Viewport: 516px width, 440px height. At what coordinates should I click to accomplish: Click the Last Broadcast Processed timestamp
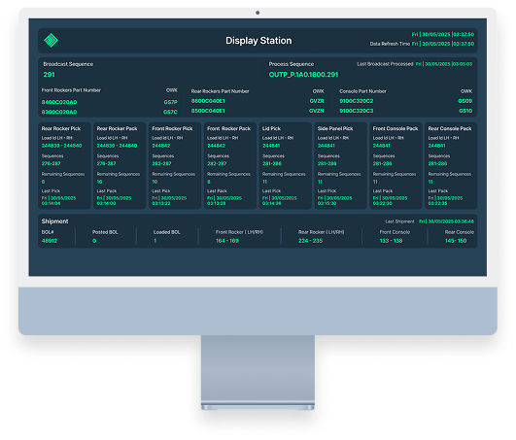443,64
